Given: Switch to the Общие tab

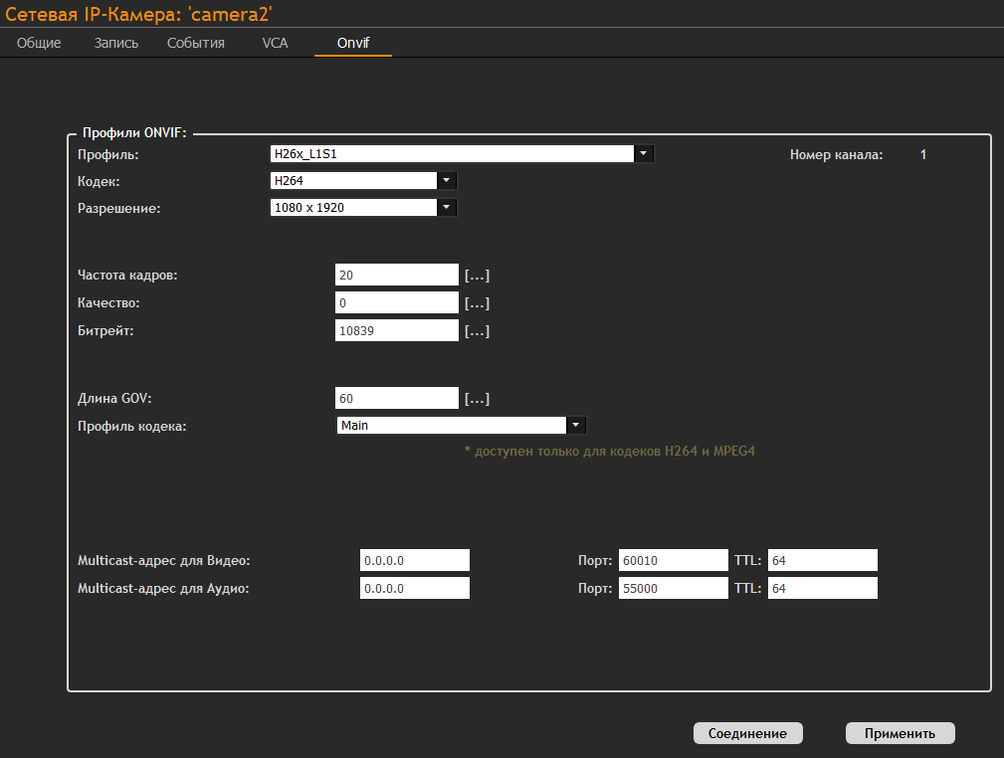Looking at the screenshot, I should pos(39,44).
